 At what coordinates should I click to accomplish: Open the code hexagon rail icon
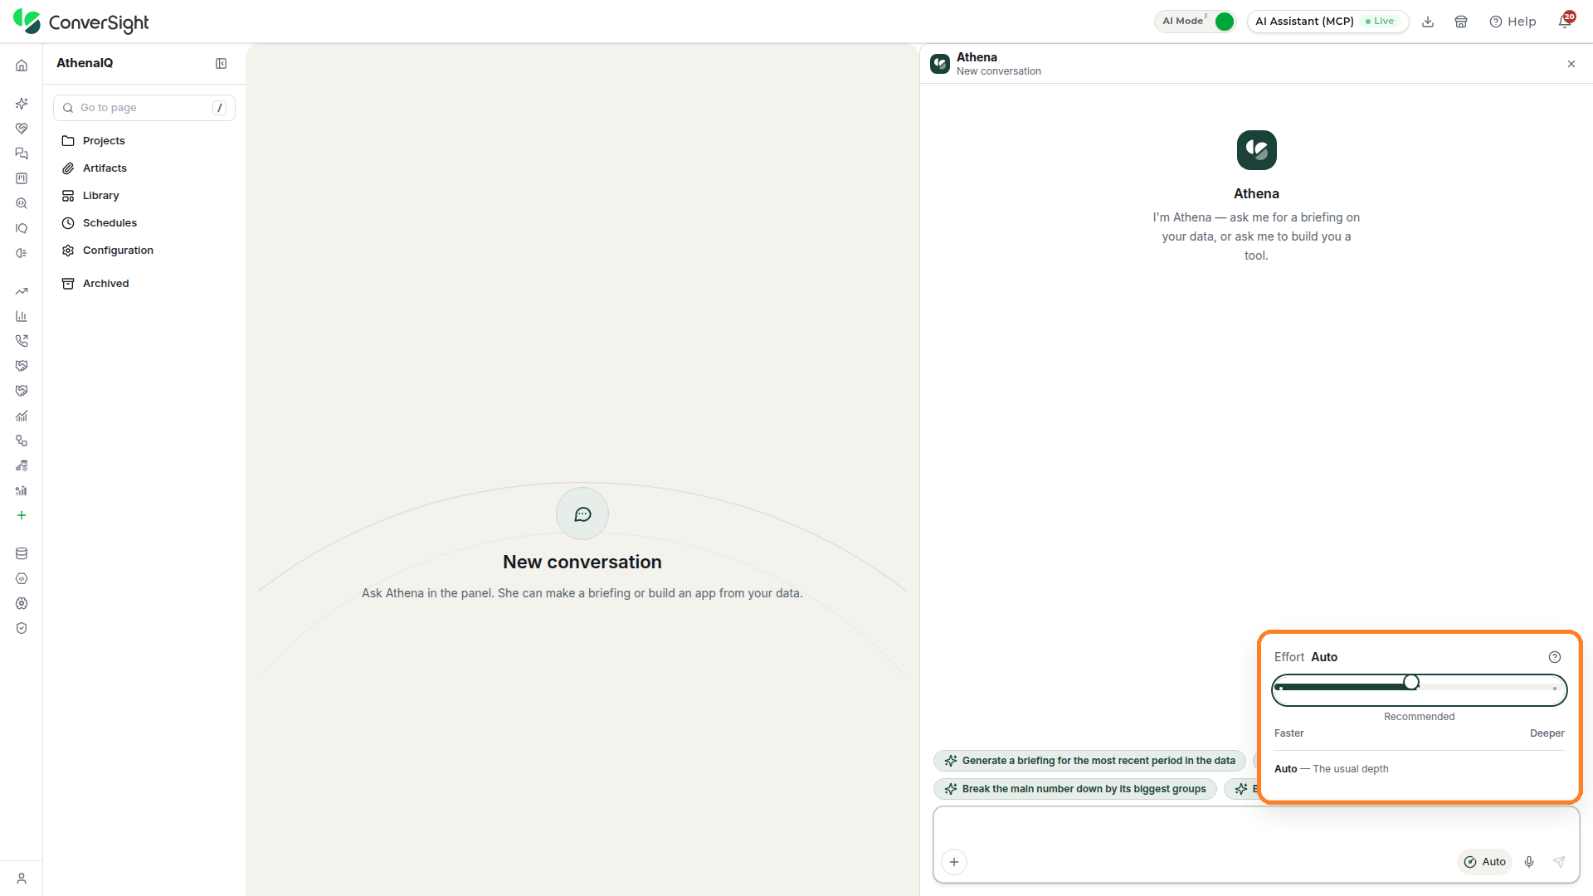[22, 578]
